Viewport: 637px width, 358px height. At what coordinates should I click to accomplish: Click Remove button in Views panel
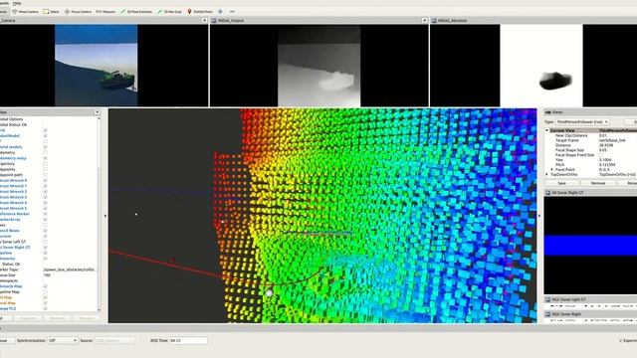coord(598,183)
